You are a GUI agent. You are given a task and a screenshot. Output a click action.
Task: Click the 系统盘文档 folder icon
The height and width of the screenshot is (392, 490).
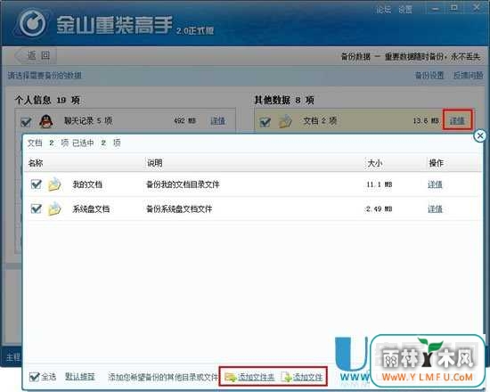click(x=54, y=208)
